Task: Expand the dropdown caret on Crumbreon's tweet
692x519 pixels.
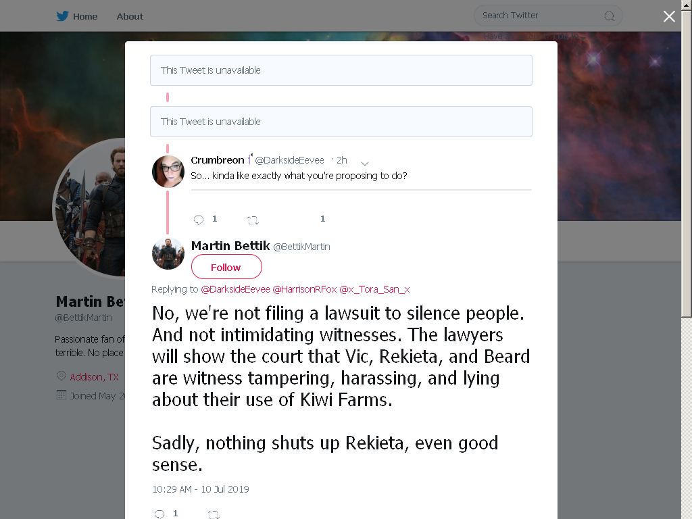Action: pos(364,164)
